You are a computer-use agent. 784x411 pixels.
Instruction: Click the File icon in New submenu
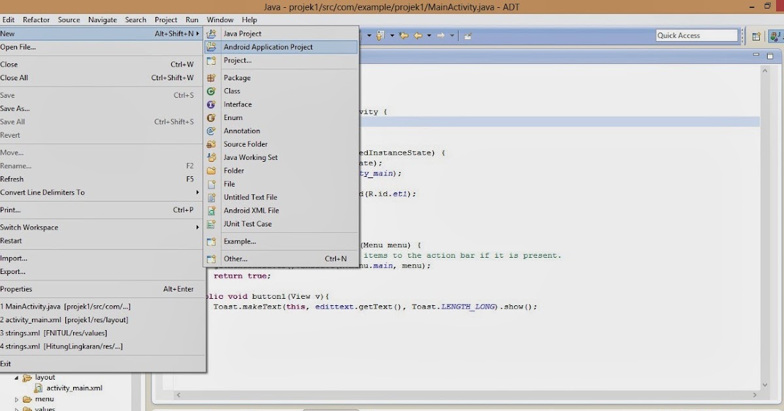point(211,184)
